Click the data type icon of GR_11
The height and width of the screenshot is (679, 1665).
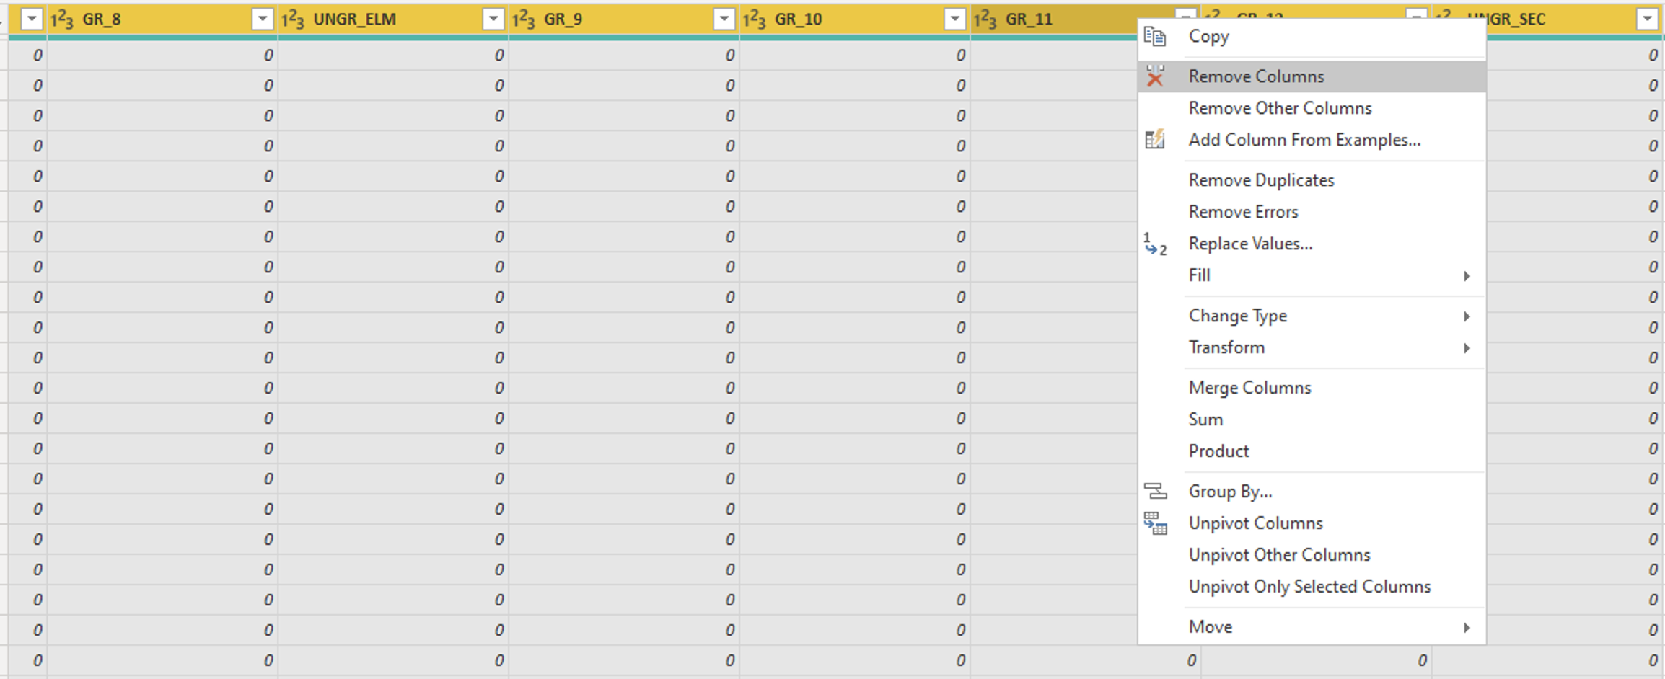coord(985,19)
